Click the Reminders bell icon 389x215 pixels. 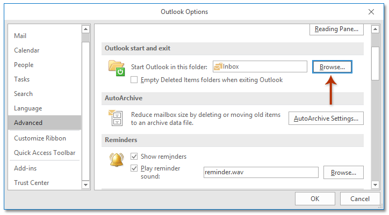(x=117, y=161)
